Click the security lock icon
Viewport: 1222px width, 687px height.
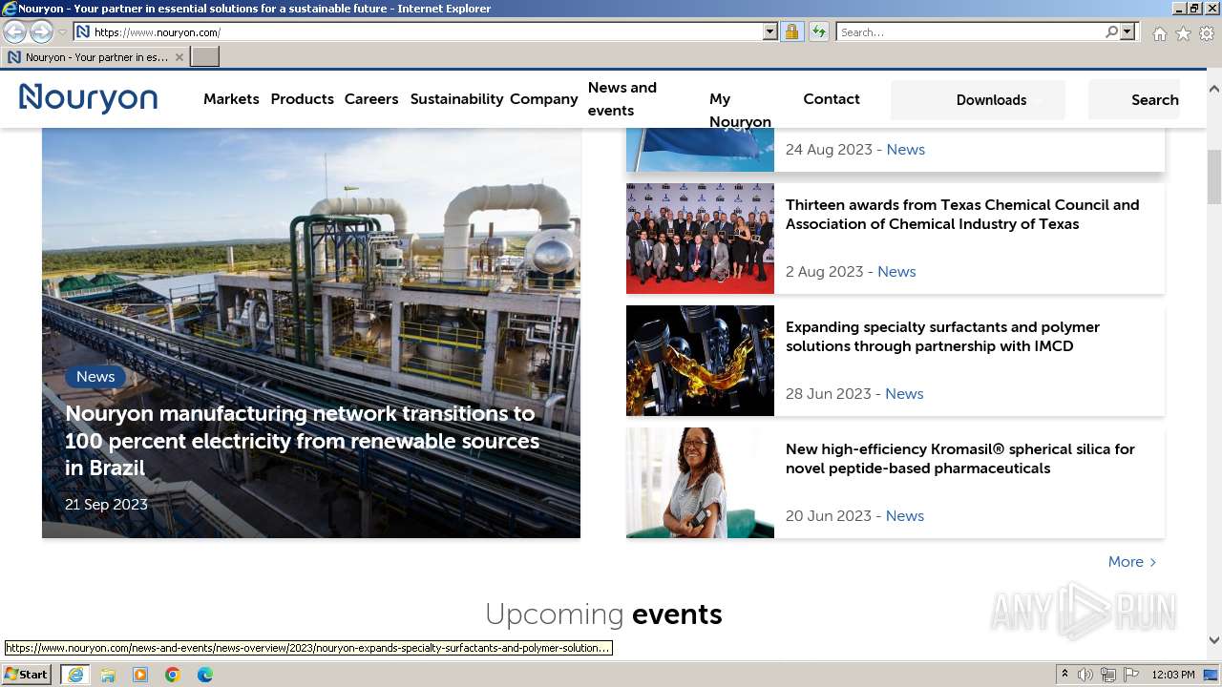pyautogui.click(x=791, y=31)
